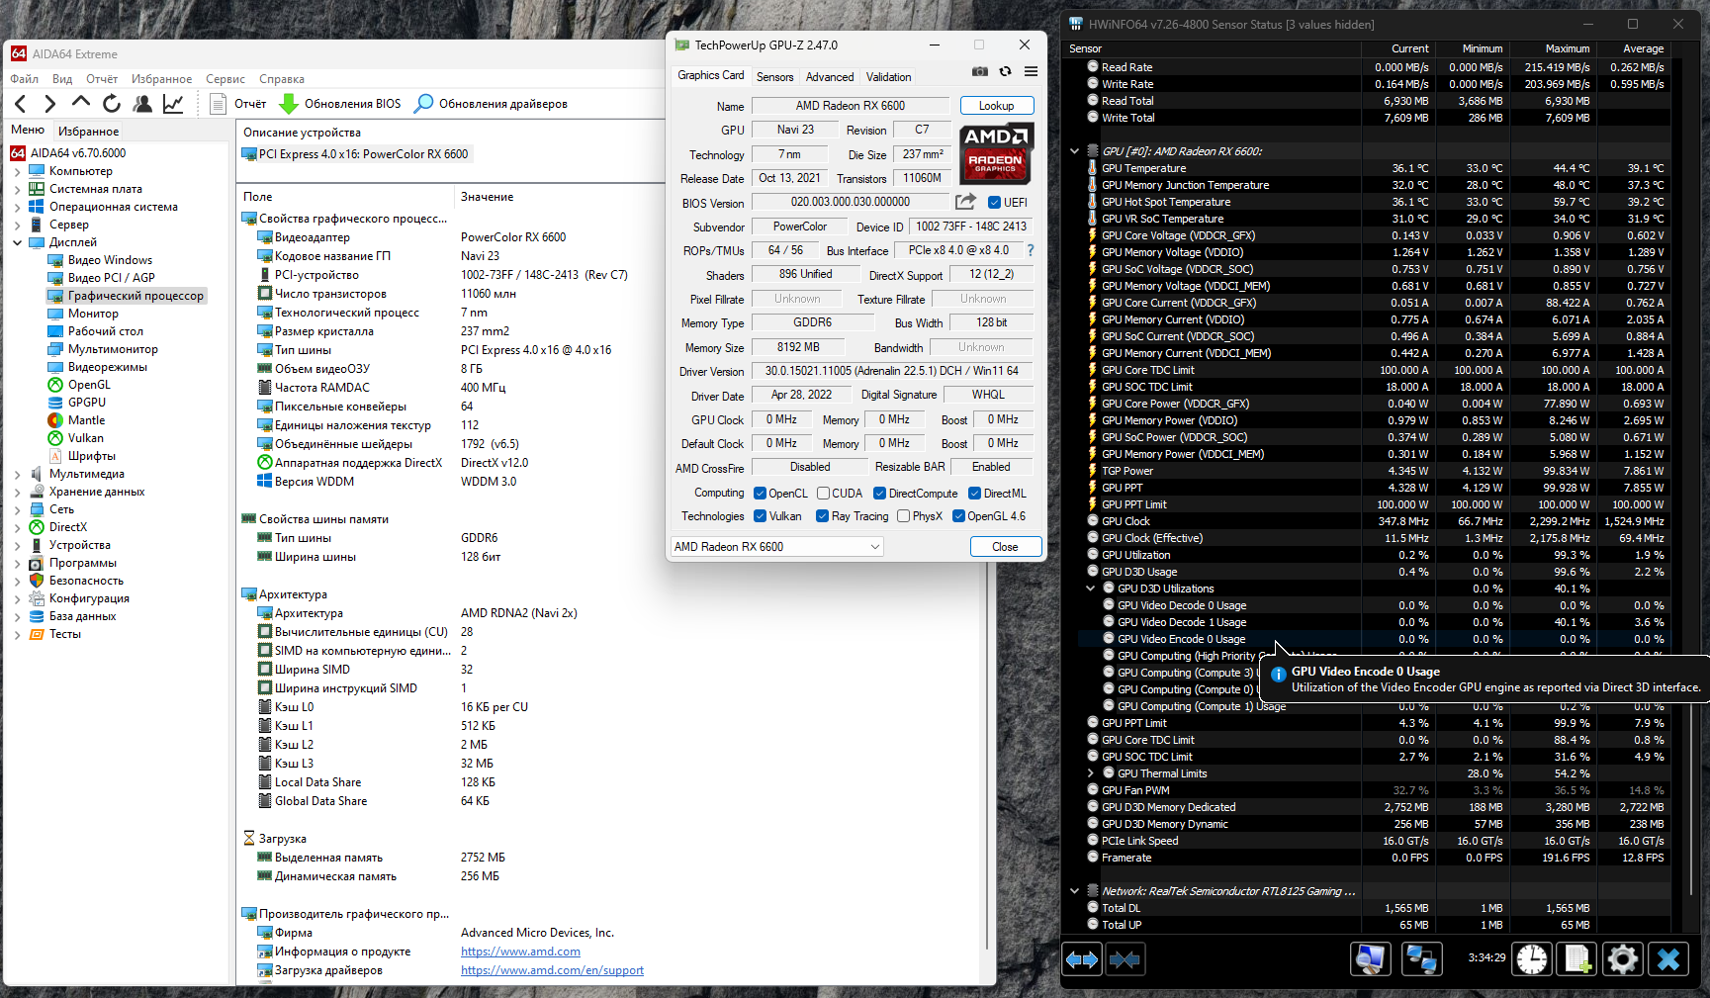Viewport: 1710px width, 998px height.
Task: Click the Обновления BIOS toolbar button
Action: [x=340, y=104]
